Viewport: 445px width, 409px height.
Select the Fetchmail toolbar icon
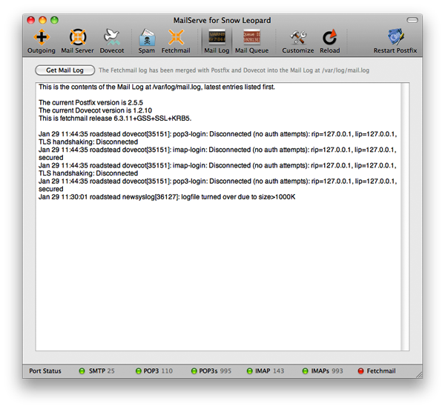click(177, 41)
